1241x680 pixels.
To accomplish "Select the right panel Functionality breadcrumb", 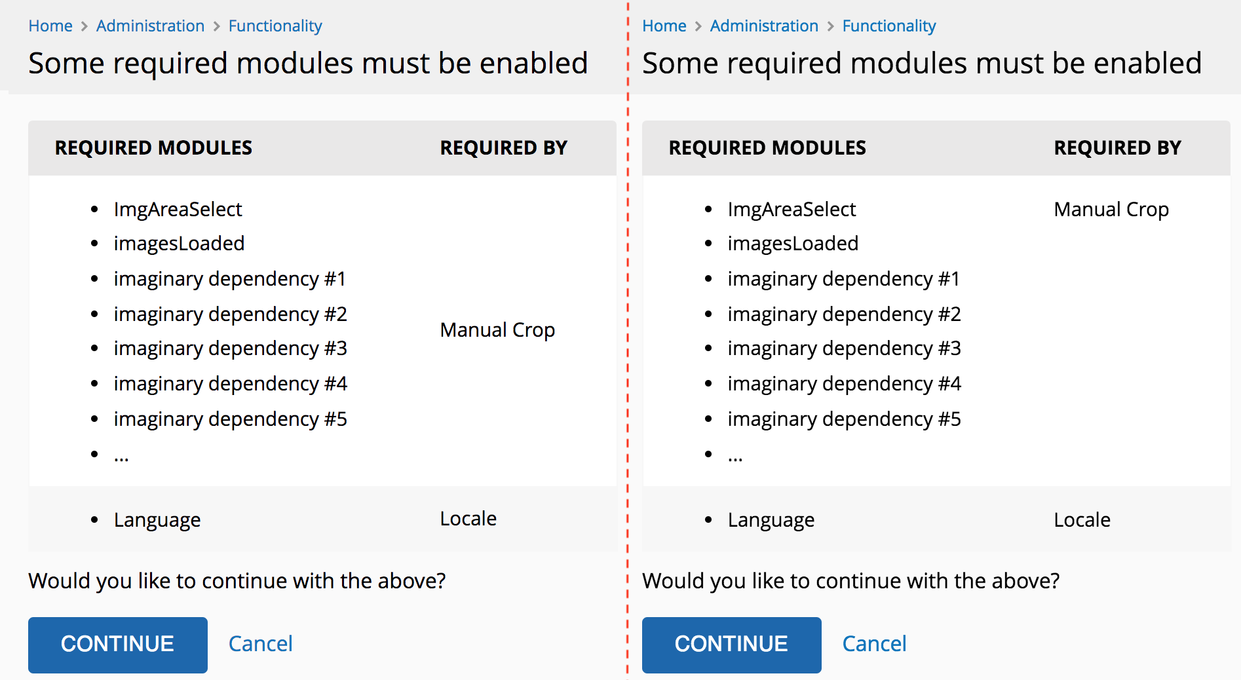I will tap(889, 26).
